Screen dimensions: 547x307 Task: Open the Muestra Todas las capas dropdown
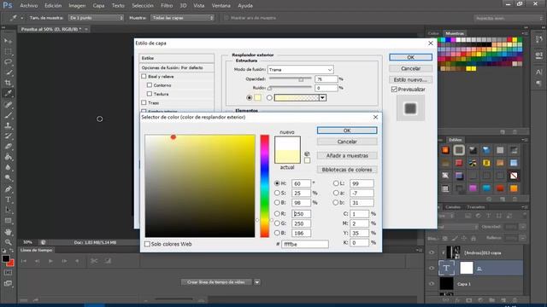click(x=182, y=18)
